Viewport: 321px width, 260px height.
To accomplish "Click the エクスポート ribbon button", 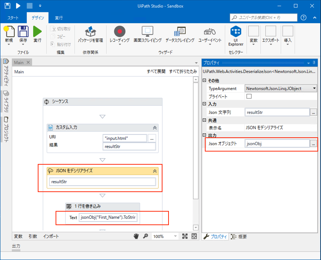I will click(271, 36).
